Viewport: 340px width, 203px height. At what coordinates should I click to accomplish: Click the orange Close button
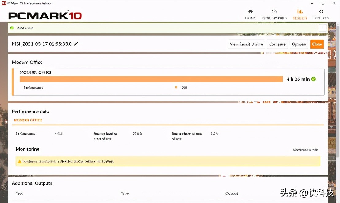pyautogui.click(x=317, y=44)
